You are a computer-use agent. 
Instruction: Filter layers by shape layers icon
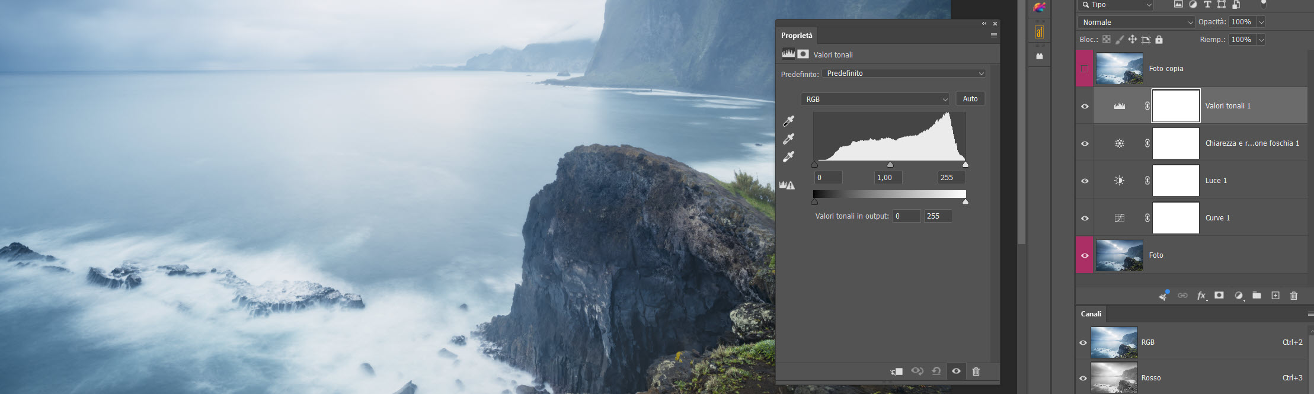click(1222, 4)
